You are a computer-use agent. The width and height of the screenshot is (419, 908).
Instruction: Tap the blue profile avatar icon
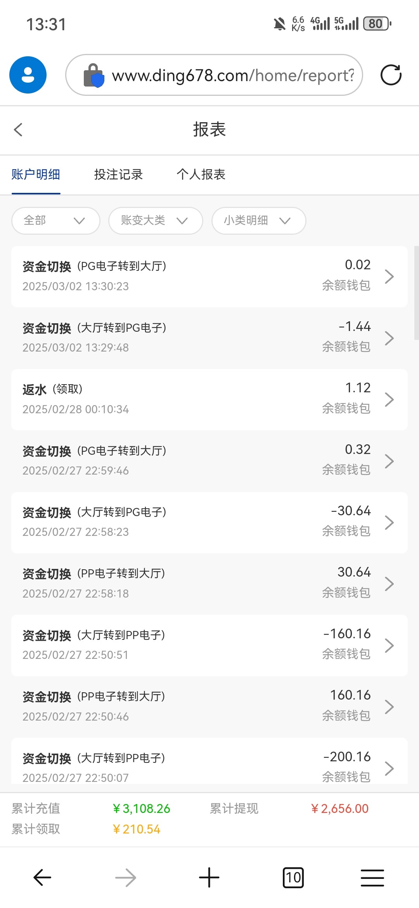click(x=28, y=75)
